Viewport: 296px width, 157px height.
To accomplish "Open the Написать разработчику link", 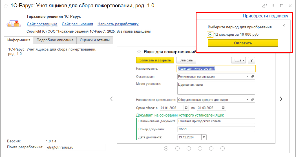I will pos(118,24).
